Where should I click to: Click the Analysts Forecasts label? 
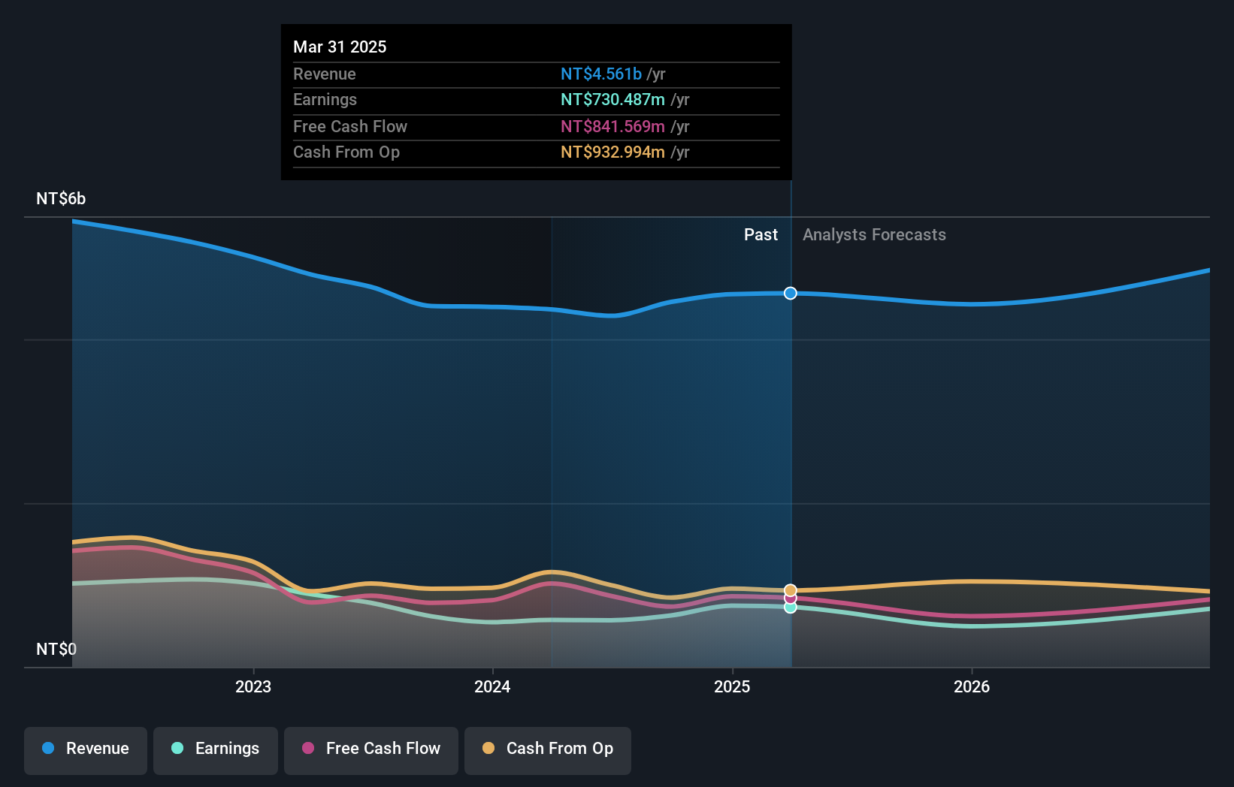(874, 234)
